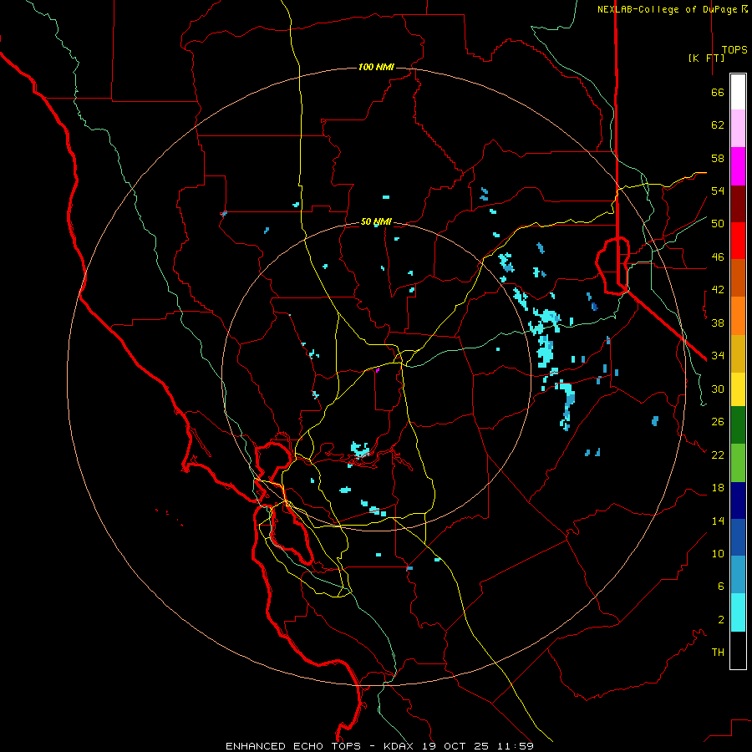Click the legend value 50
The width and height of the screenshot is (752, 752).
pyautogui.click(x=718, y=224)
